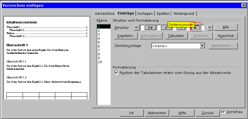Click the Alle button
The width and height of the screenshot is (248, 119).
(226, 27)
